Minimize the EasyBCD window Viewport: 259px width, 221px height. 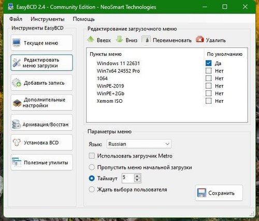tap(205, 7)
